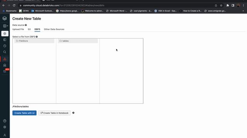Click the Data source help icon
The image size is (247, 138).
point(26,25)
